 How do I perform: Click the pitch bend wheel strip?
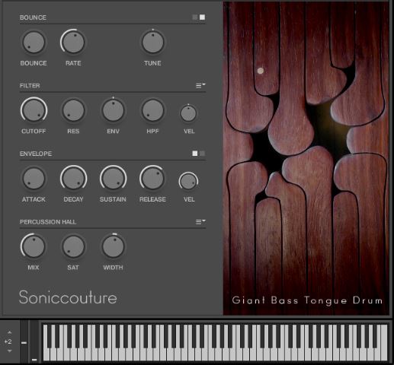click(24, 341)
